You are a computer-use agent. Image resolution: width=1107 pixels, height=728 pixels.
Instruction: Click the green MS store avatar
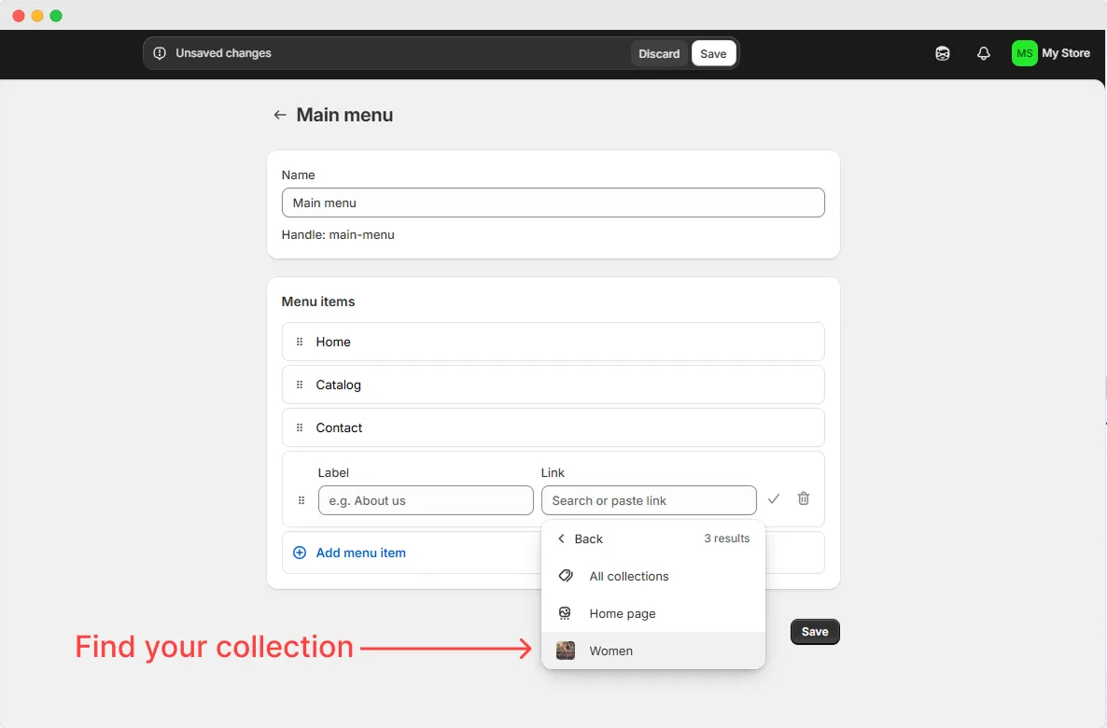click(1024, 53)
